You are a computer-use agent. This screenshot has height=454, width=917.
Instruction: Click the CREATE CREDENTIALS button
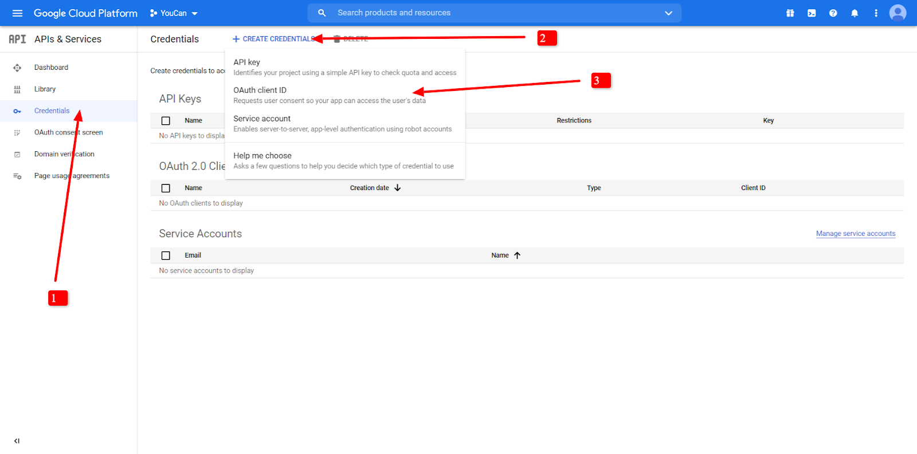(x=273, y=39)
